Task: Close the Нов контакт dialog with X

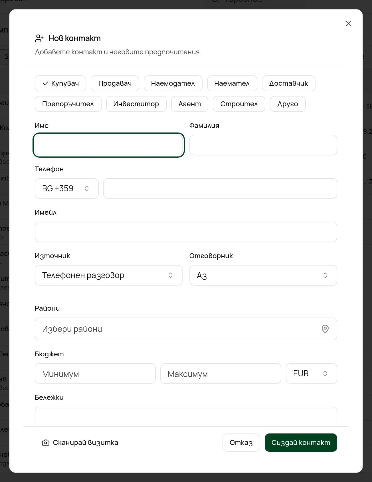Action: tap(348, 23)
